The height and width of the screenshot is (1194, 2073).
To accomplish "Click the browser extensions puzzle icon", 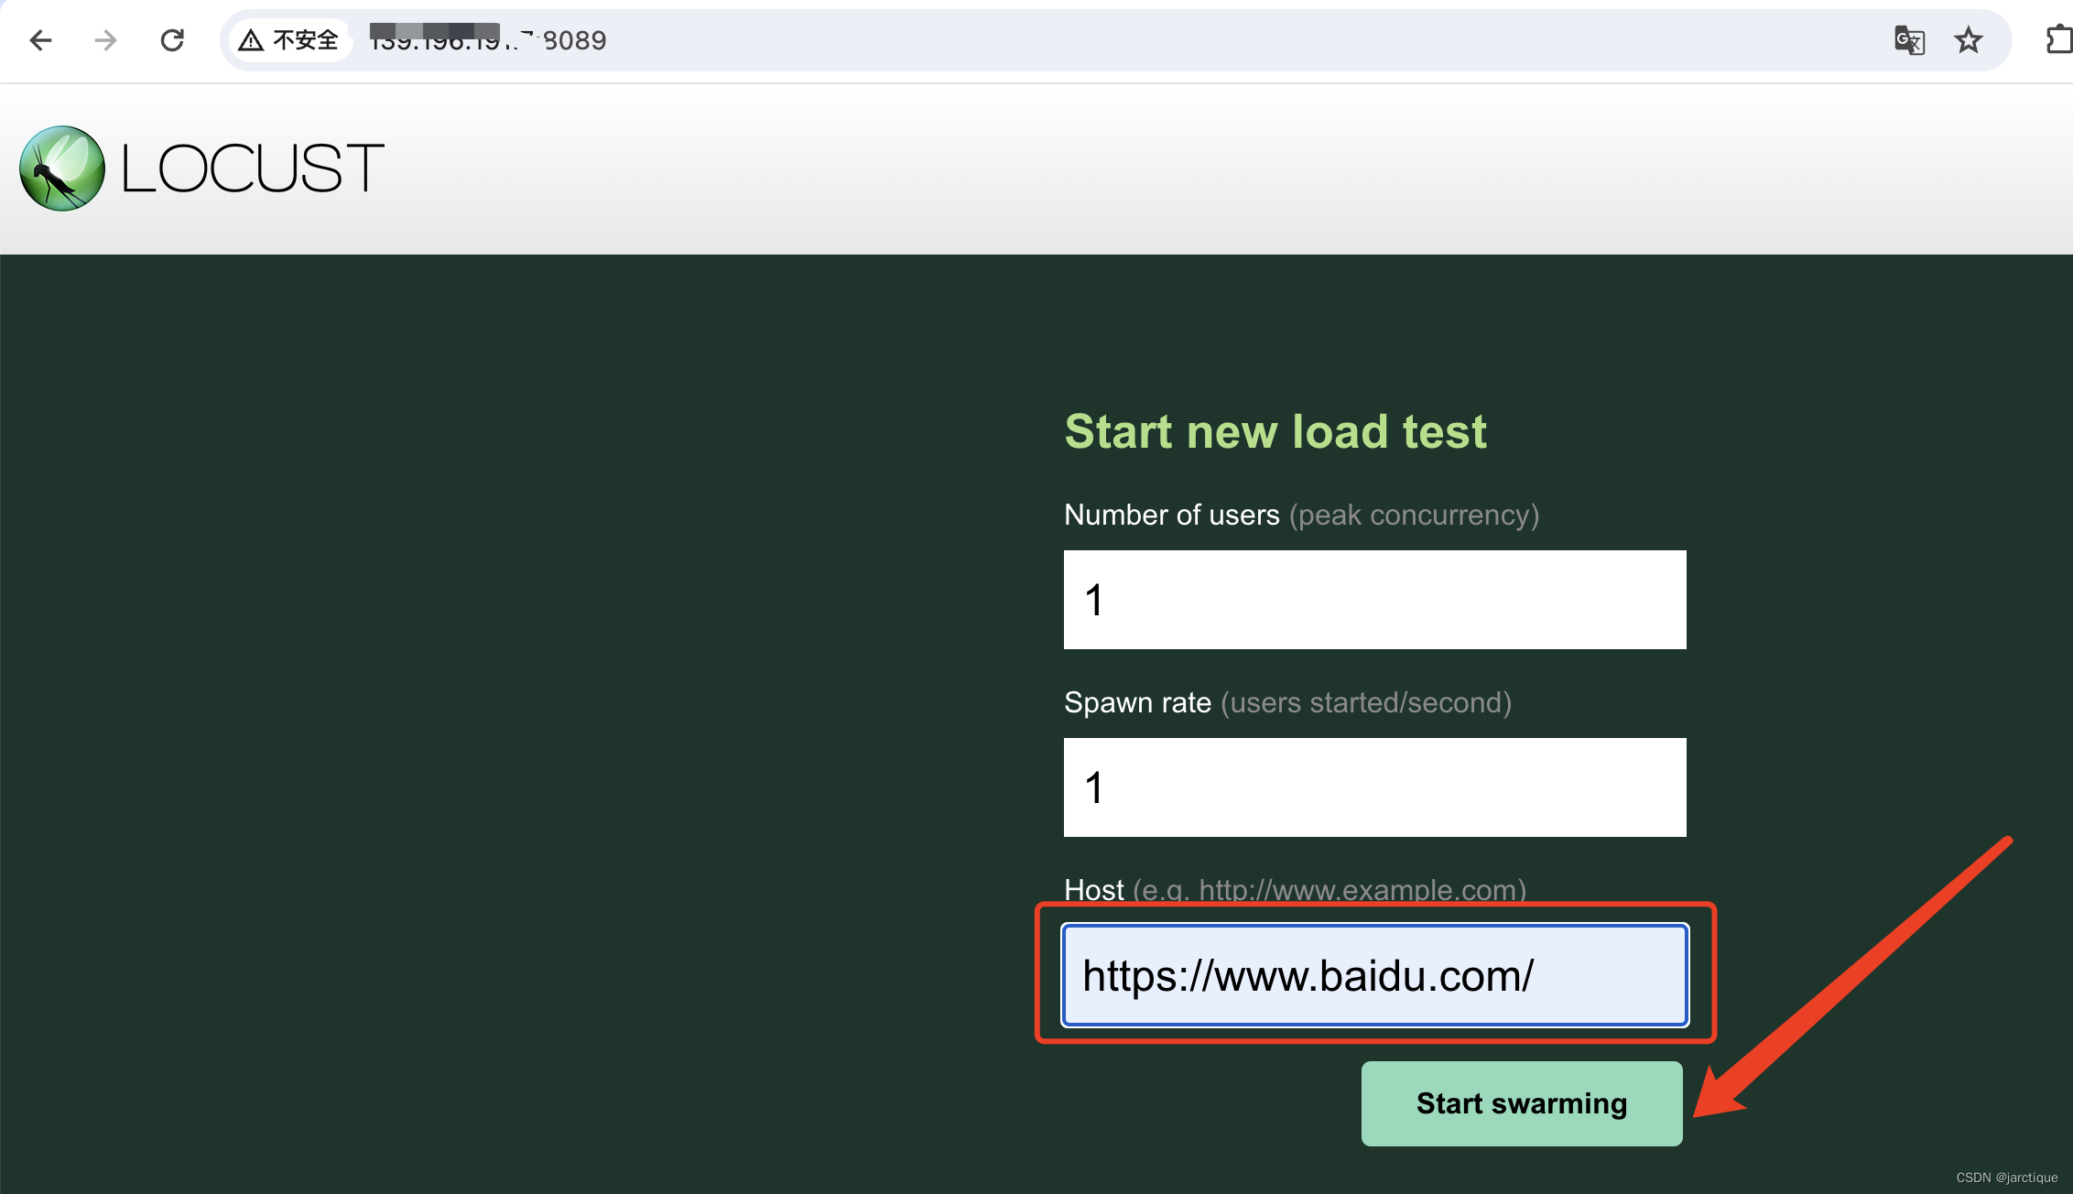I will point(2057,38).
